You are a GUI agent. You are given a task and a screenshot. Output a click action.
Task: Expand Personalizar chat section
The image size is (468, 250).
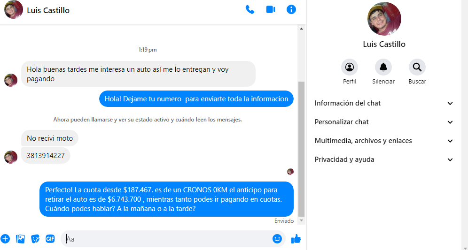point(384,122)
